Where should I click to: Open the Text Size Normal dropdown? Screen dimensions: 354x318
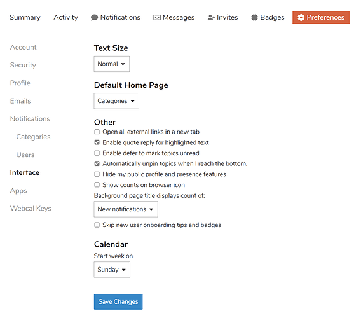click(111, 64)
